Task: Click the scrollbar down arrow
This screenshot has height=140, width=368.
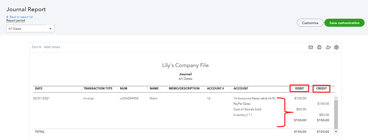Action: tap(336, 132)
